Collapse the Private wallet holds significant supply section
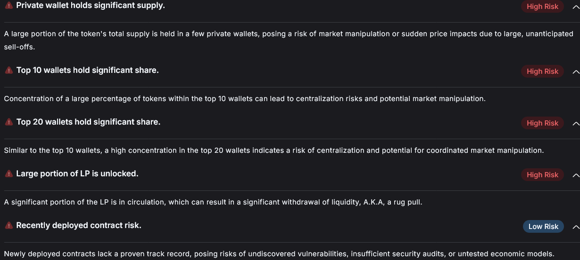This screenshot has width=580, height=260. point(575,7)
